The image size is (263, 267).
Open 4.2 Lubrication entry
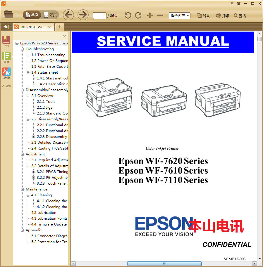[x=44, y=212]
